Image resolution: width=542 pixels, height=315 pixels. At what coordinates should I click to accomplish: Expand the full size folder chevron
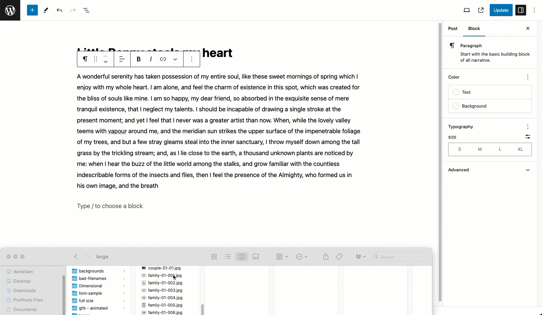point(124,301)
